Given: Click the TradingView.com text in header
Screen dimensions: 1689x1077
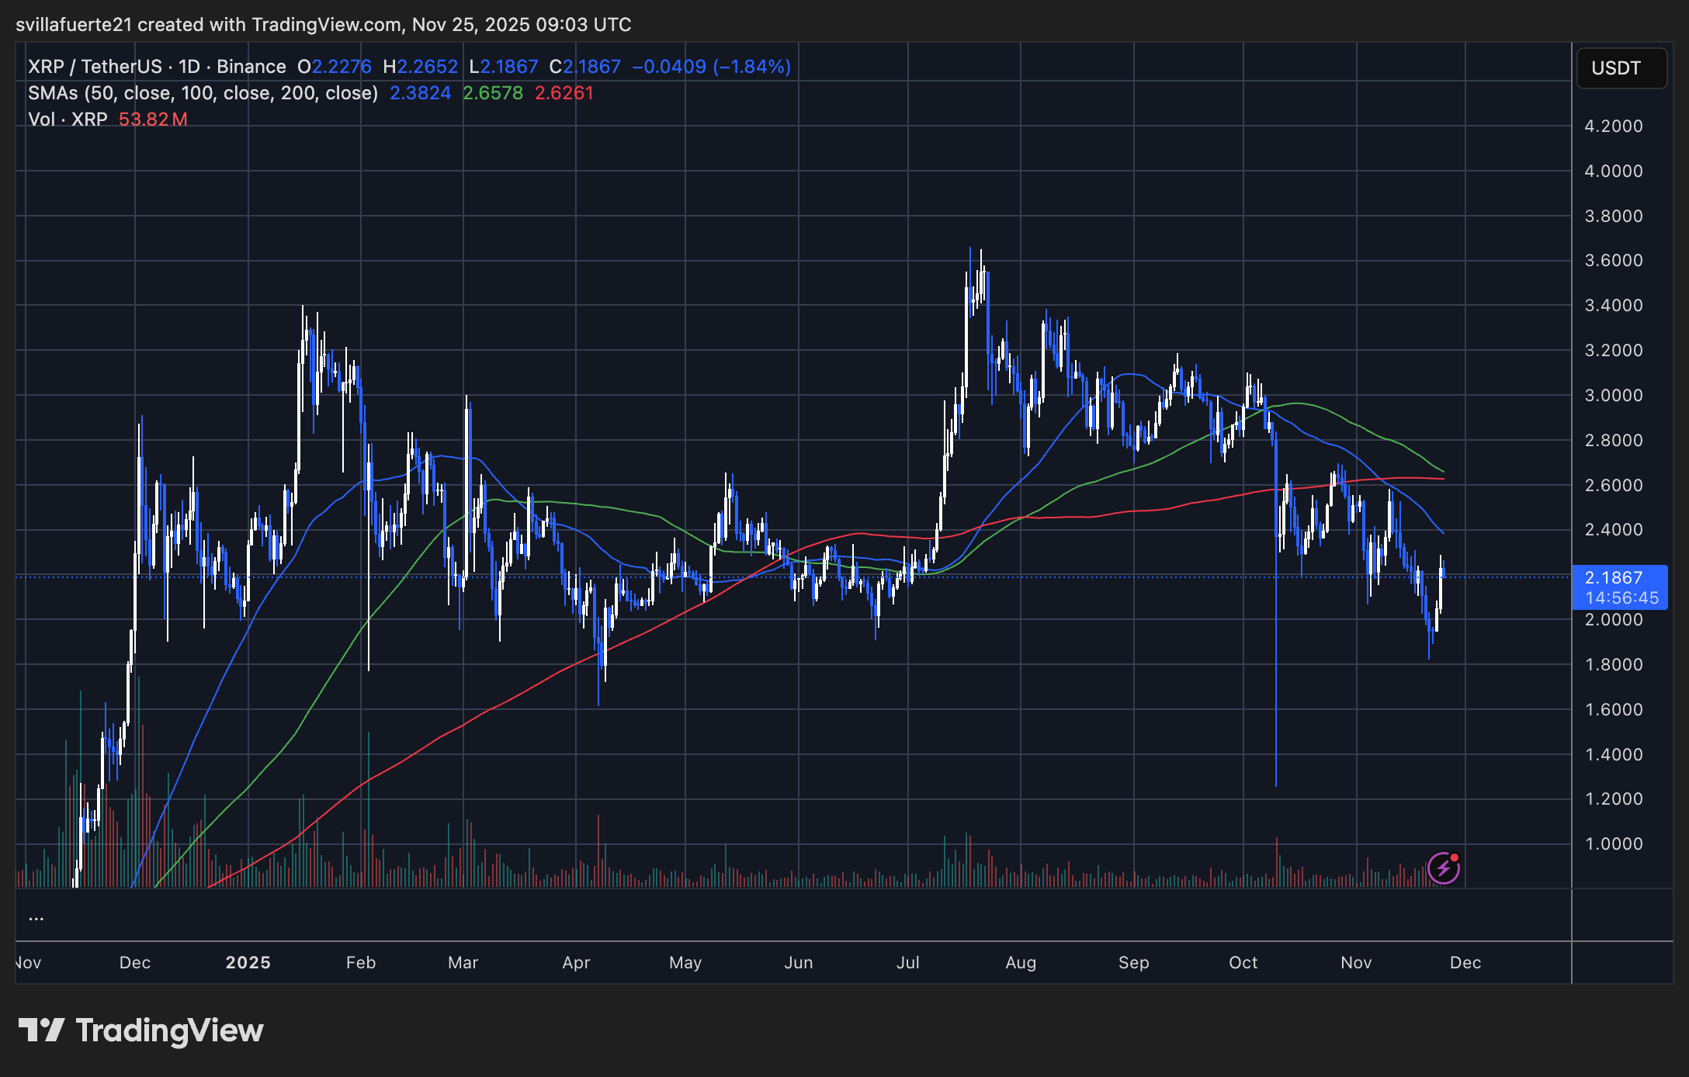Looking at the screenshot, I should 327,25.
